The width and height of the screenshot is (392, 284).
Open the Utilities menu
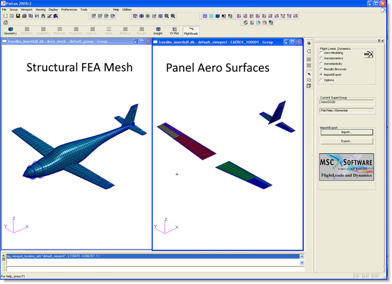[126, 10]
